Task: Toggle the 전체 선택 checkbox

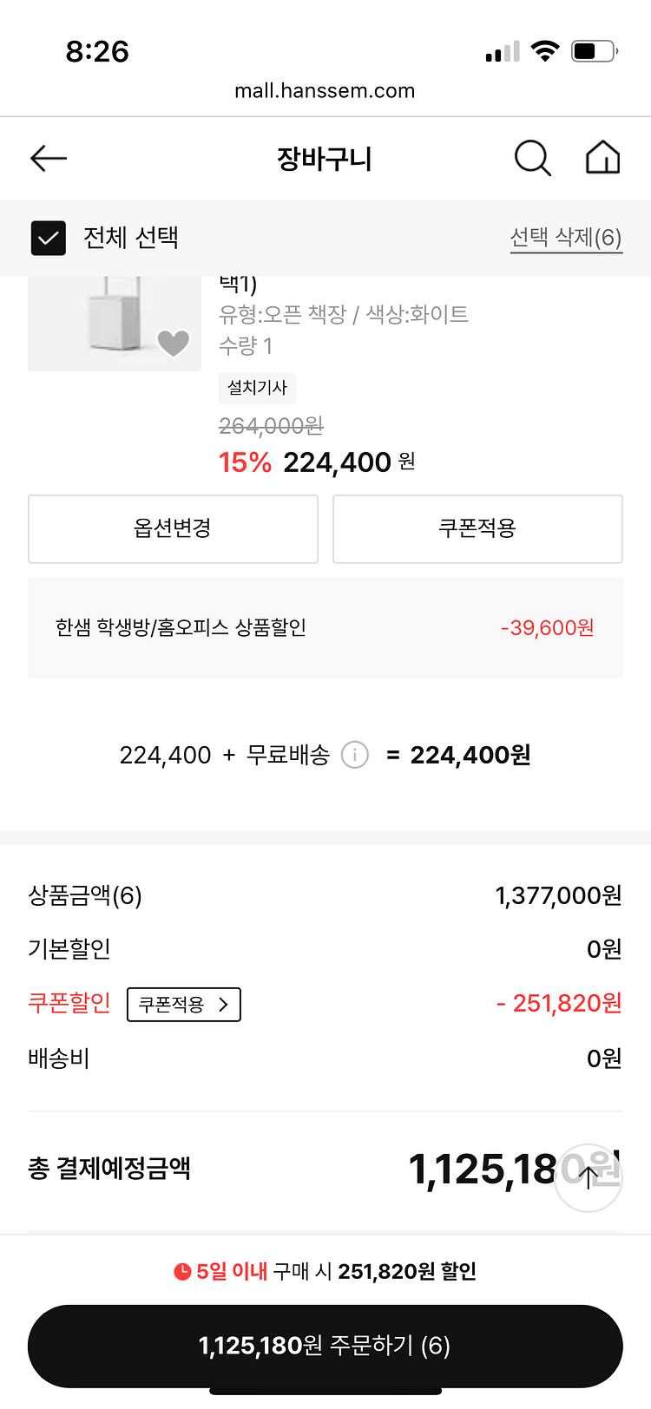Action: click(x=49, y=238)
